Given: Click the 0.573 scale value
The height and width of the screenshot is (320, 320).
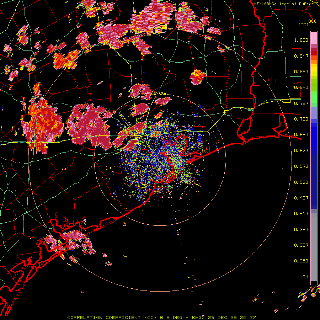Looking at the screenshot, I should (301, 166).
